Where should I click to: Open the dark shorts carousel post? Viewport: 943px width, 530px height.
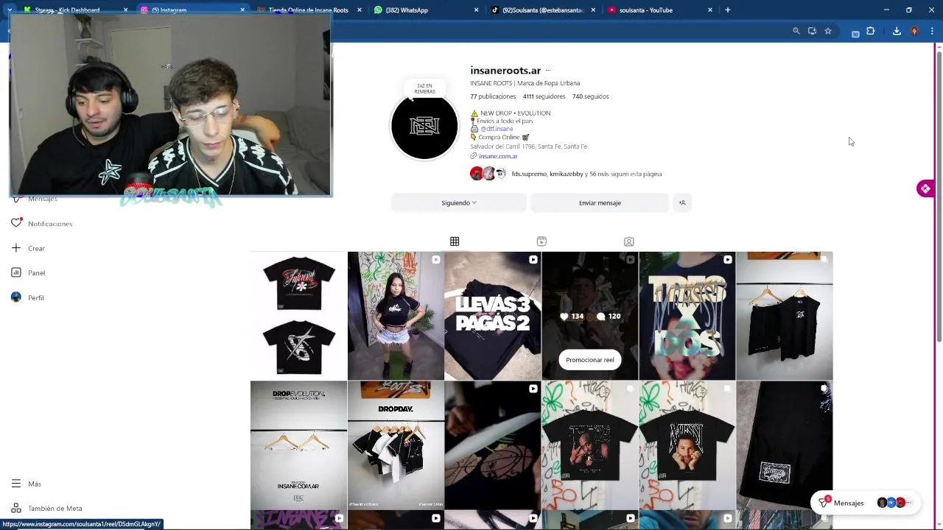[784, 445]
